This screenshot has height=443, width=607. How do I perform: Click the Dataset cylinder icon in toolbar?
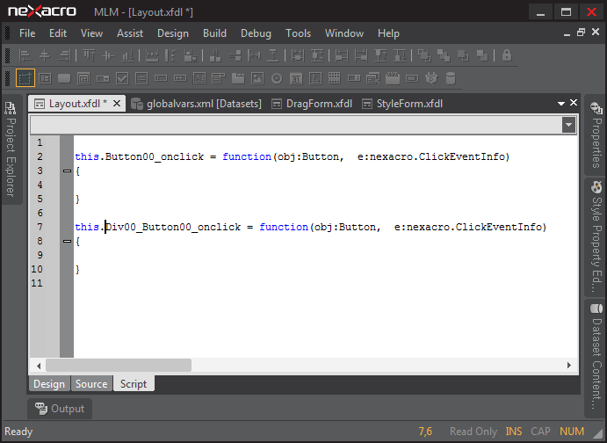451,78
